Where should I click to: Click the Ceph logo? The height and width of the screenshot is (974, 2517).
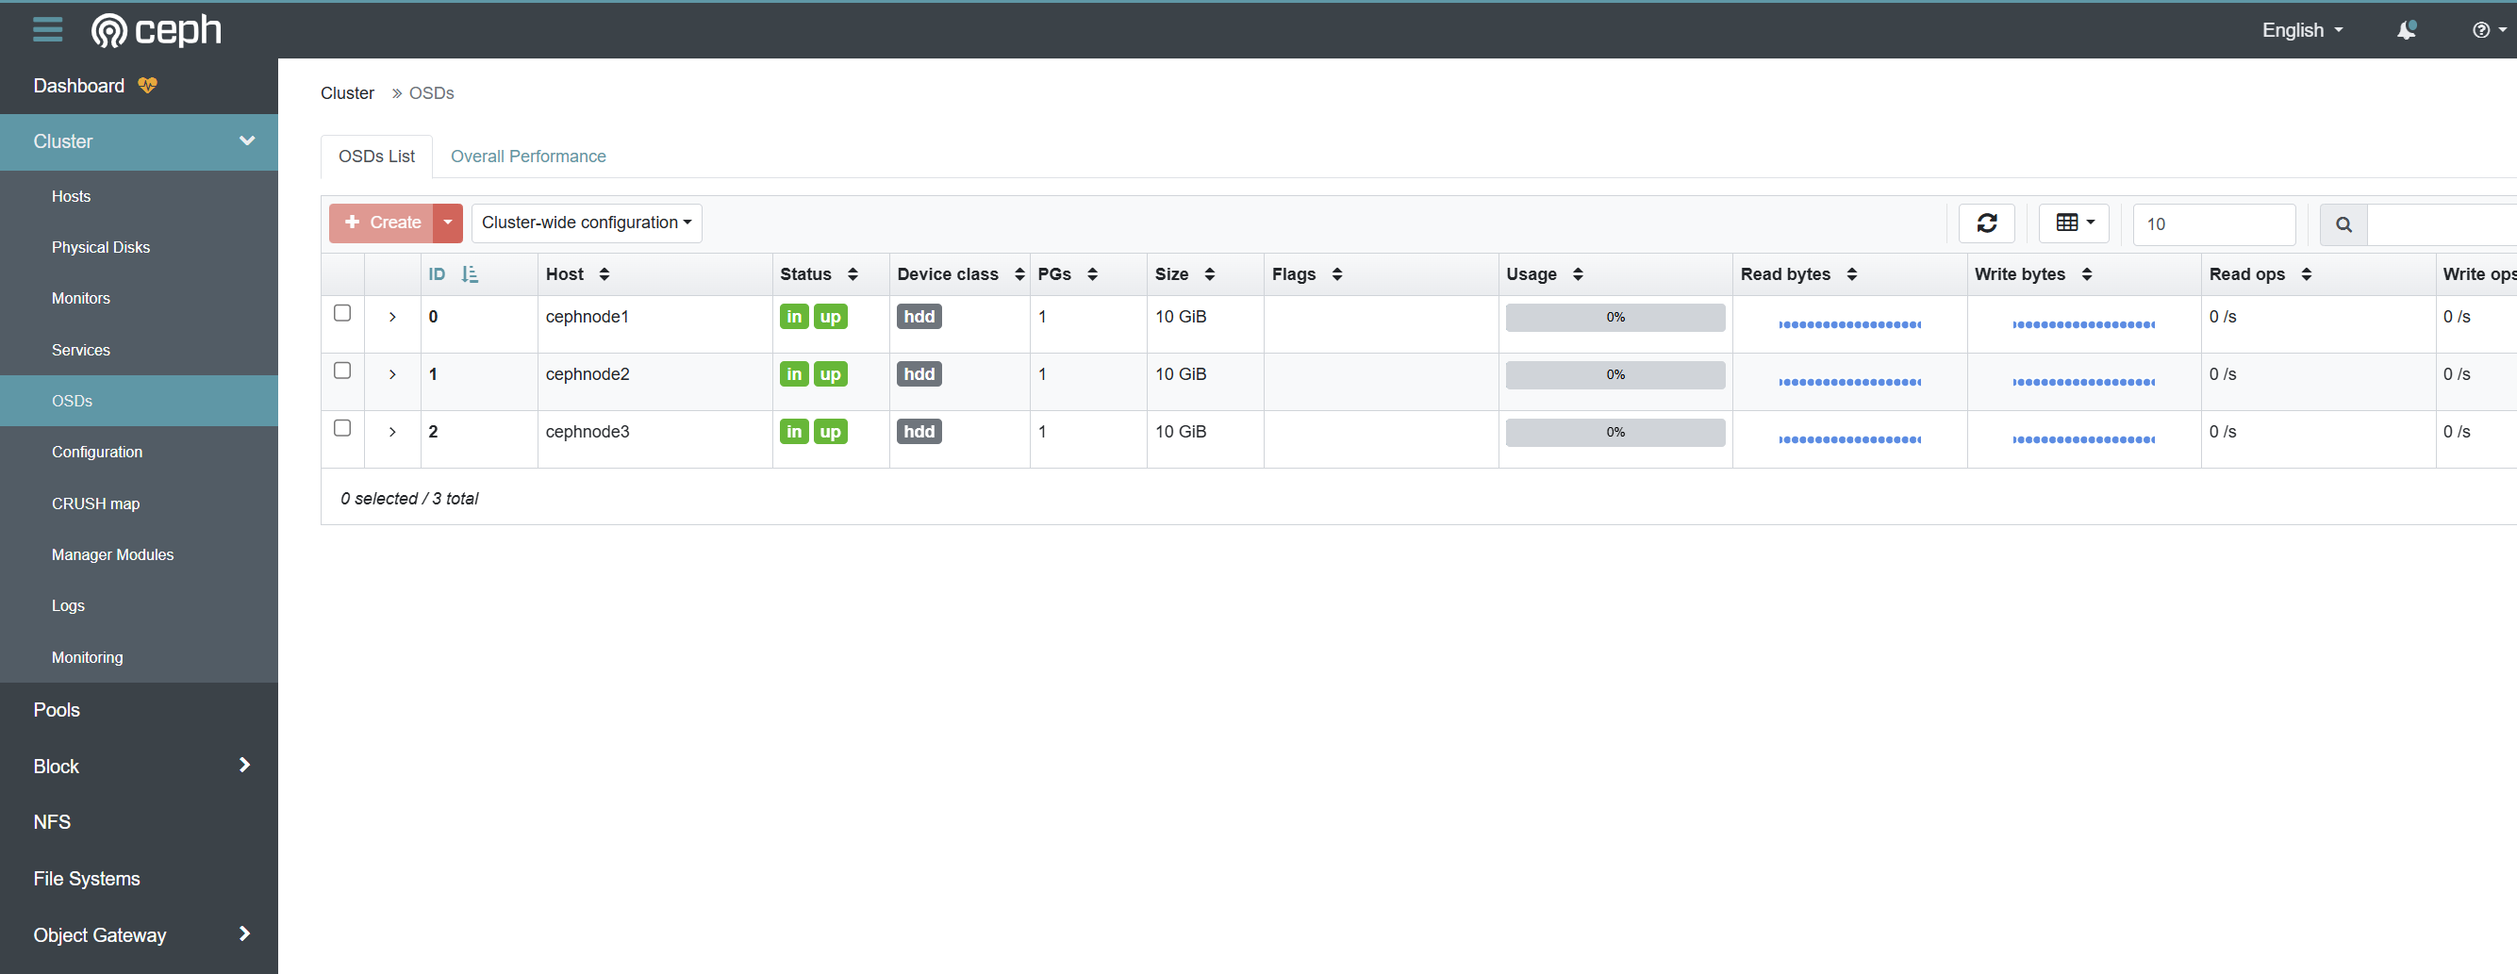click(x=157, y=30)
